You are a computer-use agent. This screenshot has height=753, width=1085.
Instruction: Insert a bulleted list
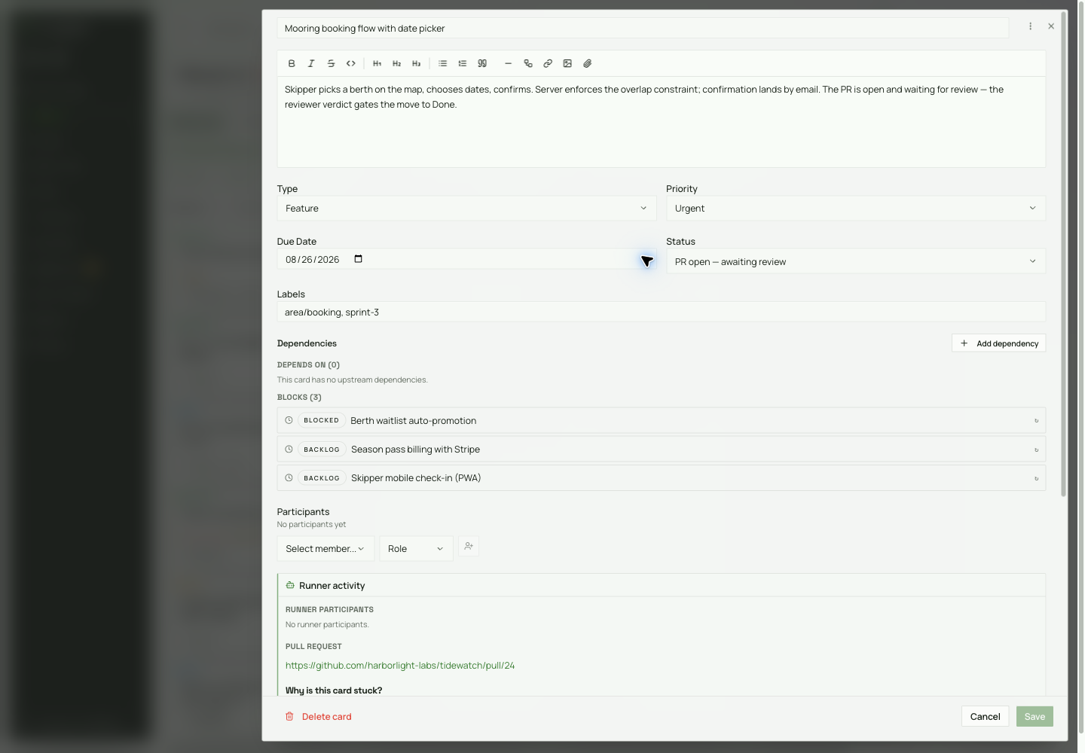coord(443,64)
